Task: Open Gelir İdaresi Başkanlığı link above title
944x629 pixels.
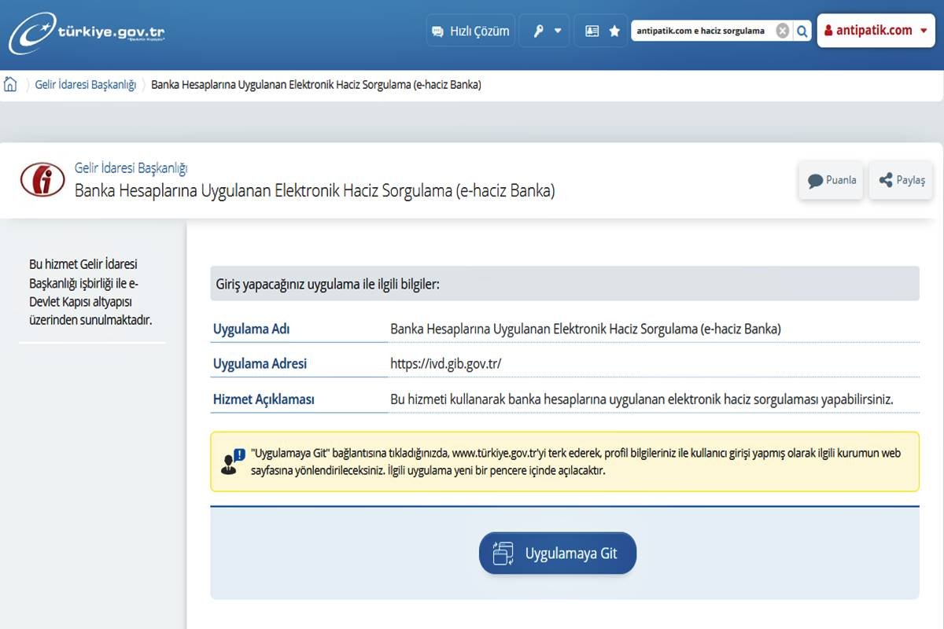Action: pyautogui.click(x=131, y=167)
